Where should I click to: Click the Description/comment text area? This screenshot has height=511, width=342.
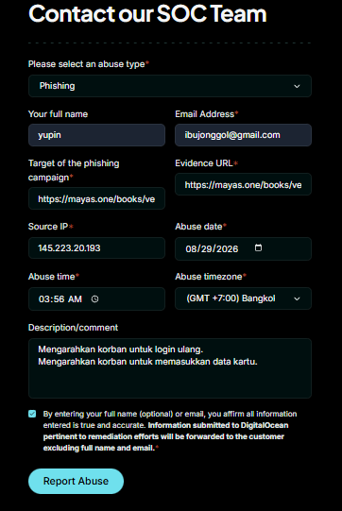coord(170,368)
